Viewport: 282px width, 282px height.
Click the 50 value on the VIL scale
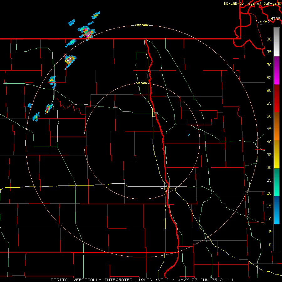click(x=269, y=116)
